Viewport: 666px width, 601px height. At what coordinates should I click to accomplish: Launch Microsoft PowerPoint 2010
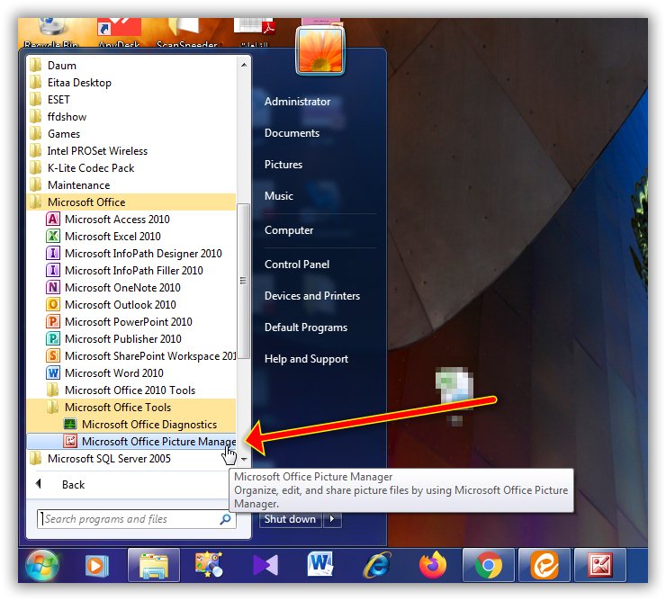tap(128, 322)
